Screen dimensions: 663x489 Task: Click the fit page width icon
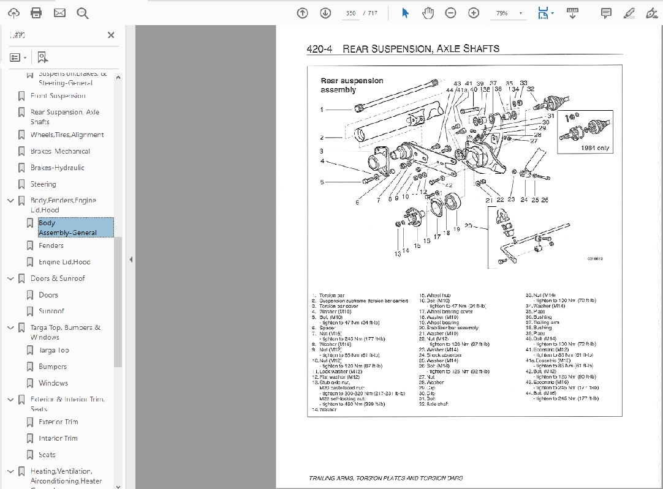pos(543,13)
